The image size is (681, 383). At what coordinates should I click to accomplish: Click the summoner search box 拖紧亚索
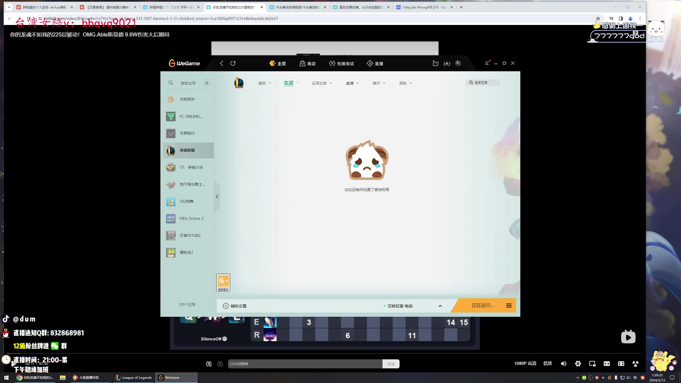click(483, 83)
